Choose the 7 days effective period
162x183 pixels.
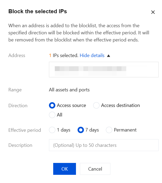[80, 130]
